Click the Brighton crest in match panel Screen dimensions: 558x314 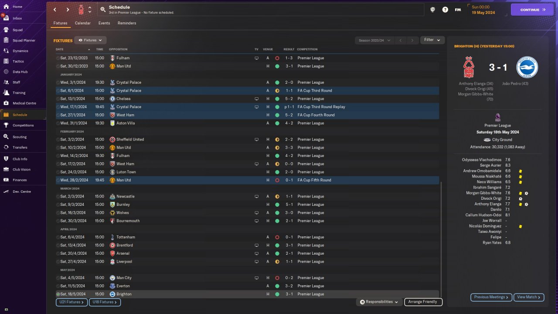(x=527, y=68)
